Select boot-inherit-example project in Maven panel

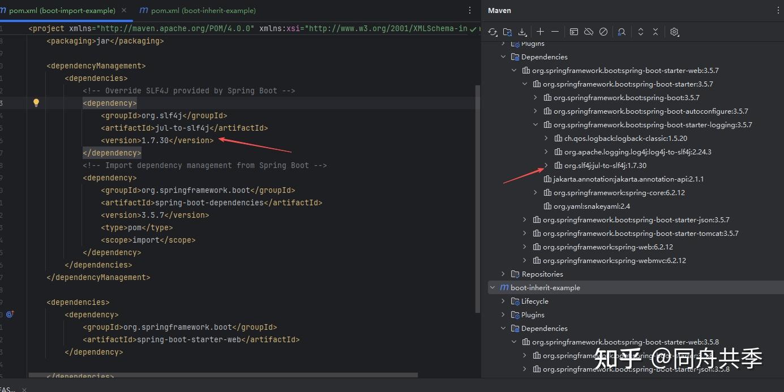pyautogui.click(x=545, y=287)
